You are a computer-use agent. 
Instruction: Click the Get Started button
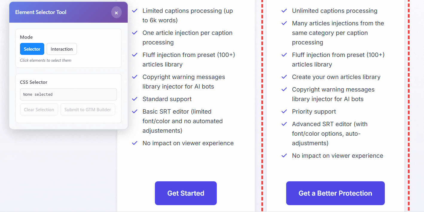coord(186,193)
